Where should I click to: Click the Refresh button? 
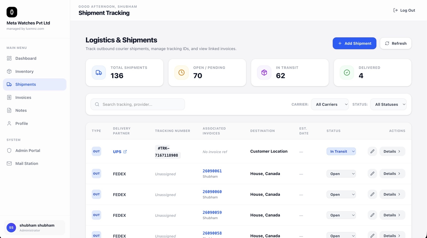coord(396,43)
